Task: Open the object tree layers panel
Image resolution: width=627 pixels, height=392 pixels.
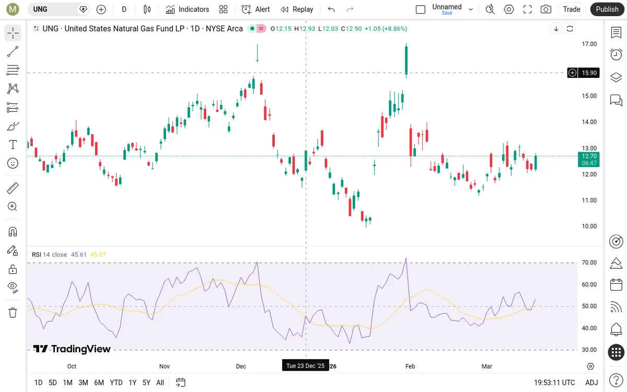Action: (616, 77)
